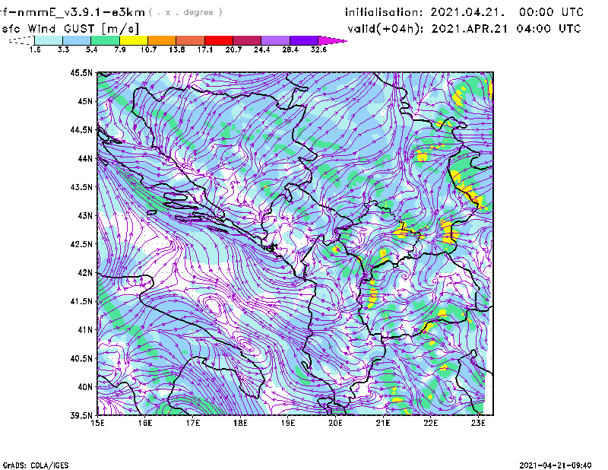The height and width of the screenshot is (470, 608).
Task: Click the 22E longitude label
Action: point(430,423)
